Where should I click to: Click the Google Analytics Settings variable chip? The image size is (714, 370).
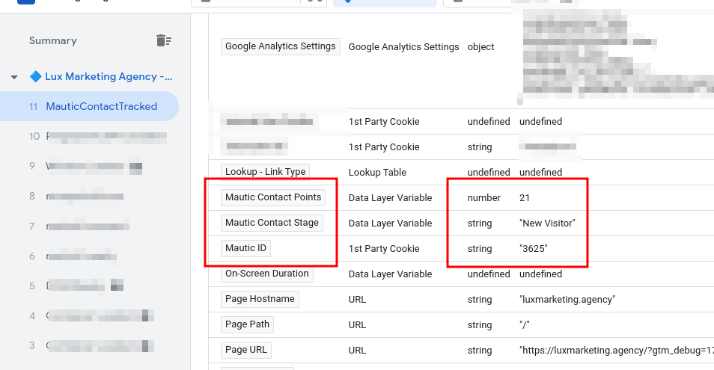(x=281, y=46)
